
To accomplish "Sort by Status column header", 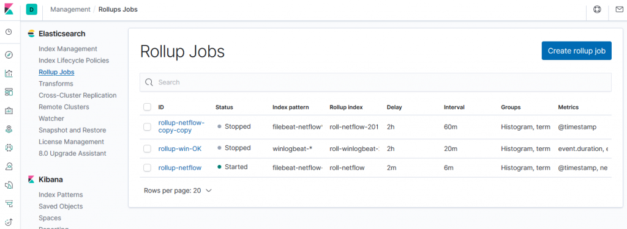I will pyautogui.click(x=224, y=107).
